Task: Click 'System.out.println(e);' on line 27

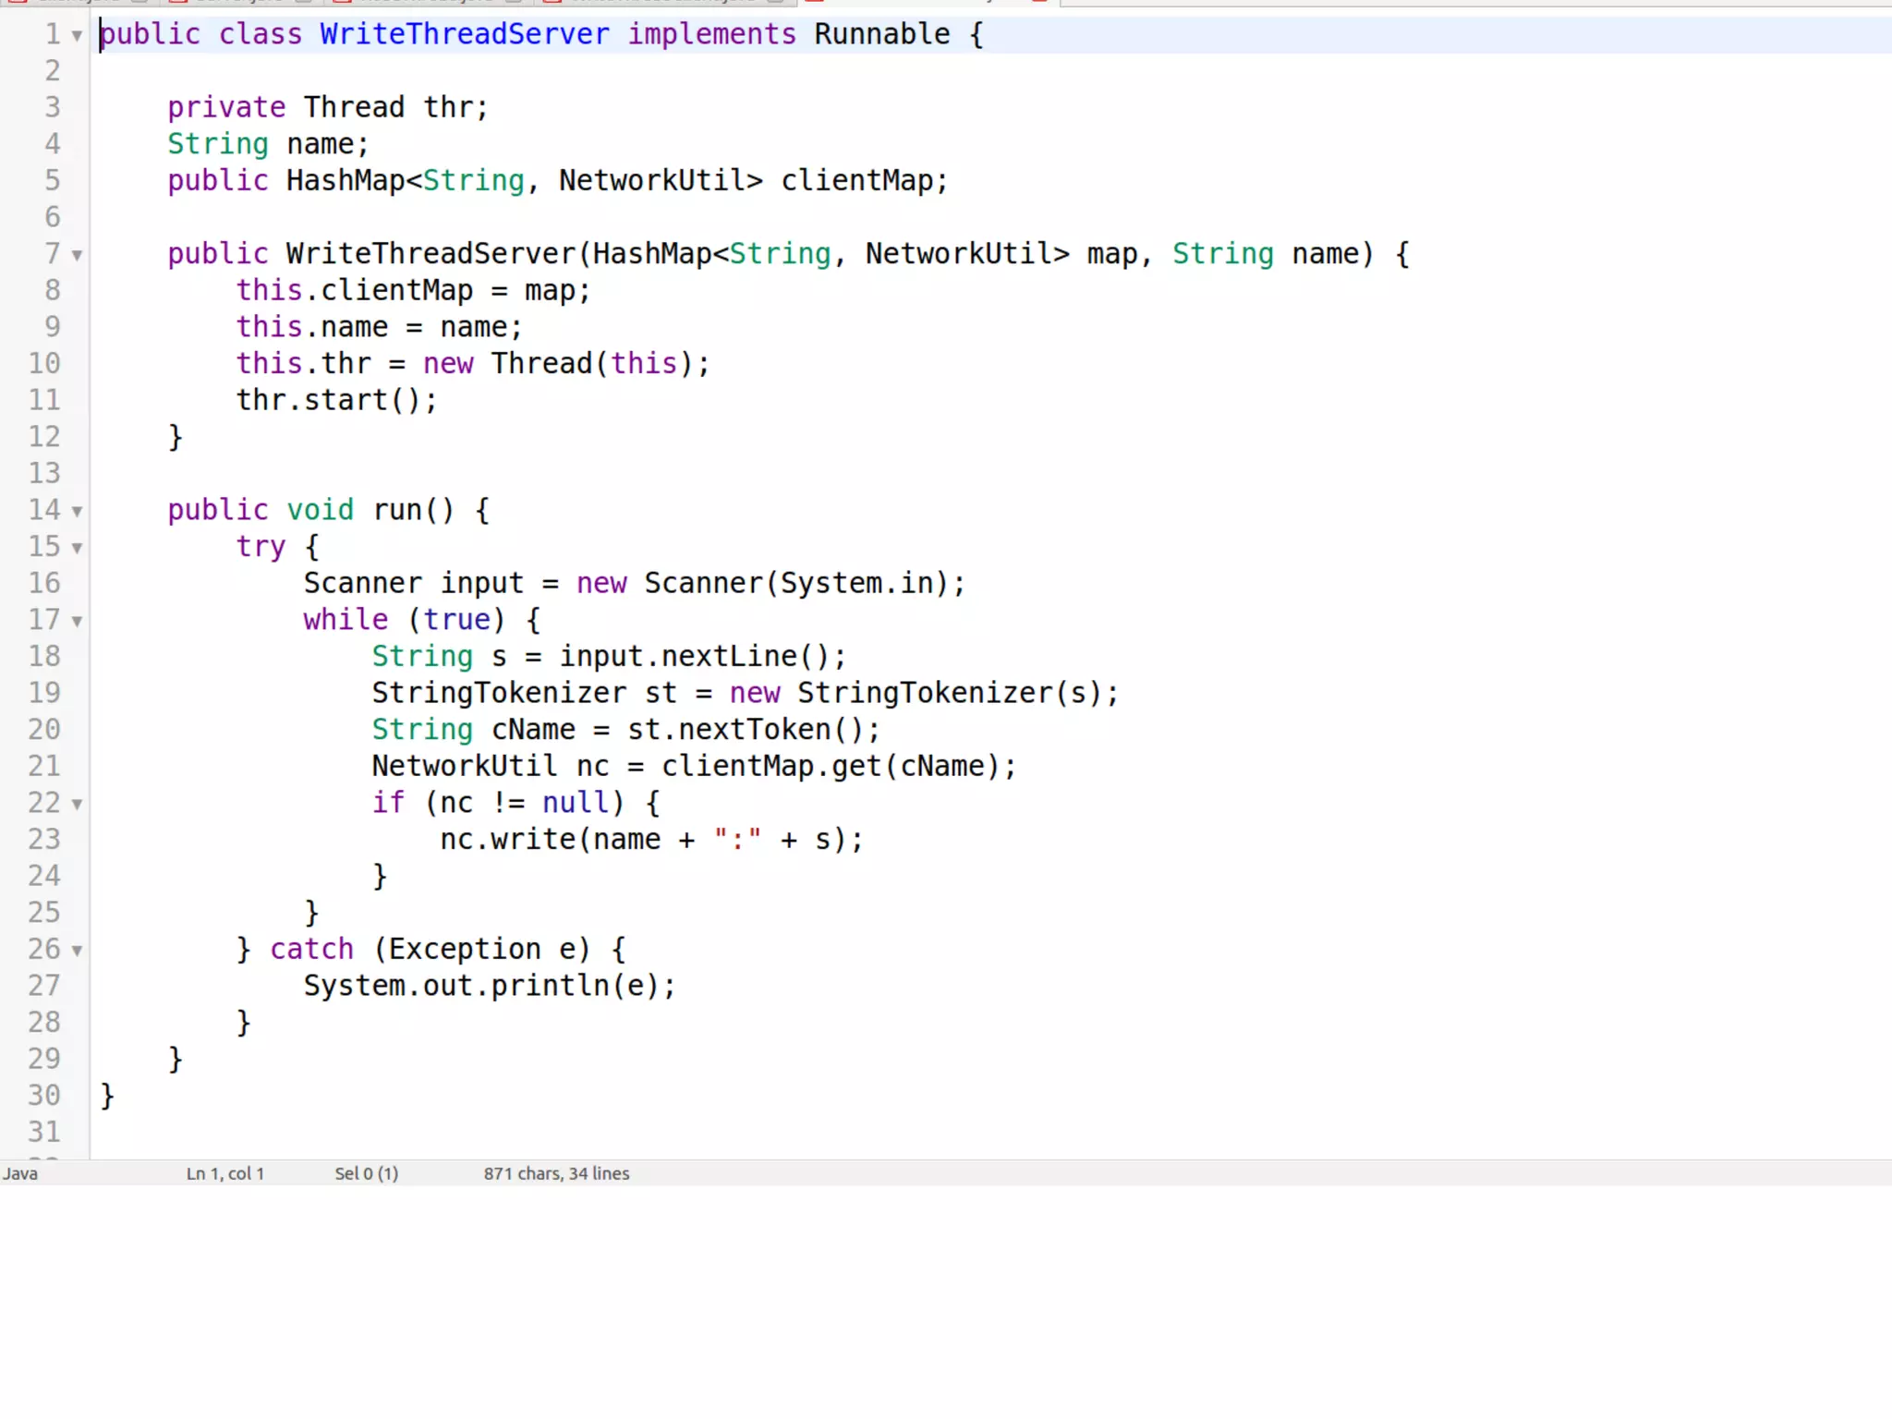Action: (490, 986)
